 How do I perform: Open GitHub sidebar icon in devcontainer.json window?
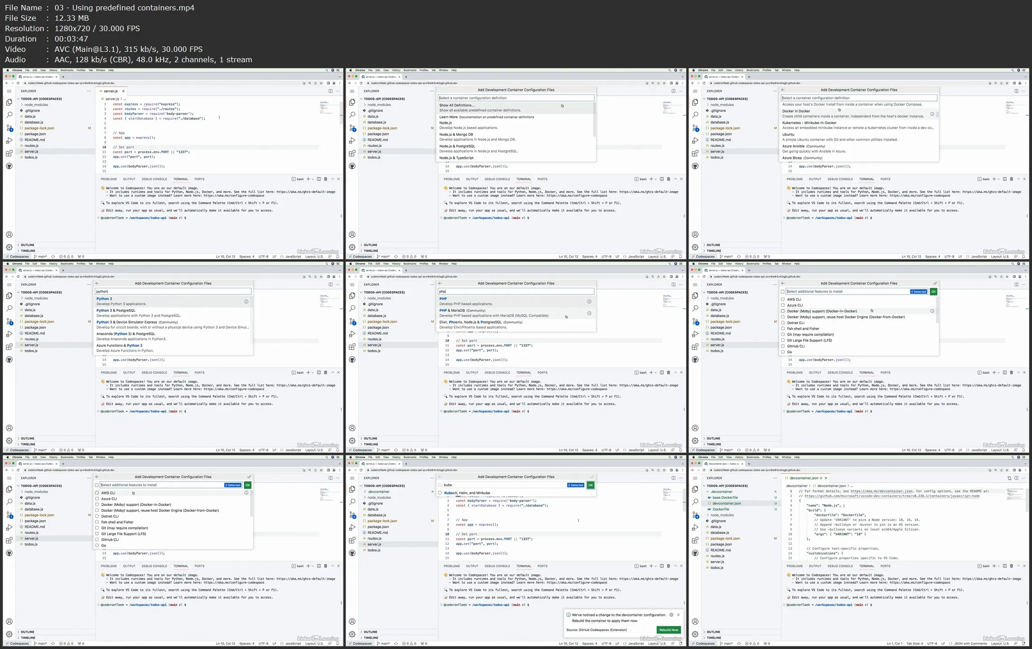pyautogui.click(x=695, y=553)
